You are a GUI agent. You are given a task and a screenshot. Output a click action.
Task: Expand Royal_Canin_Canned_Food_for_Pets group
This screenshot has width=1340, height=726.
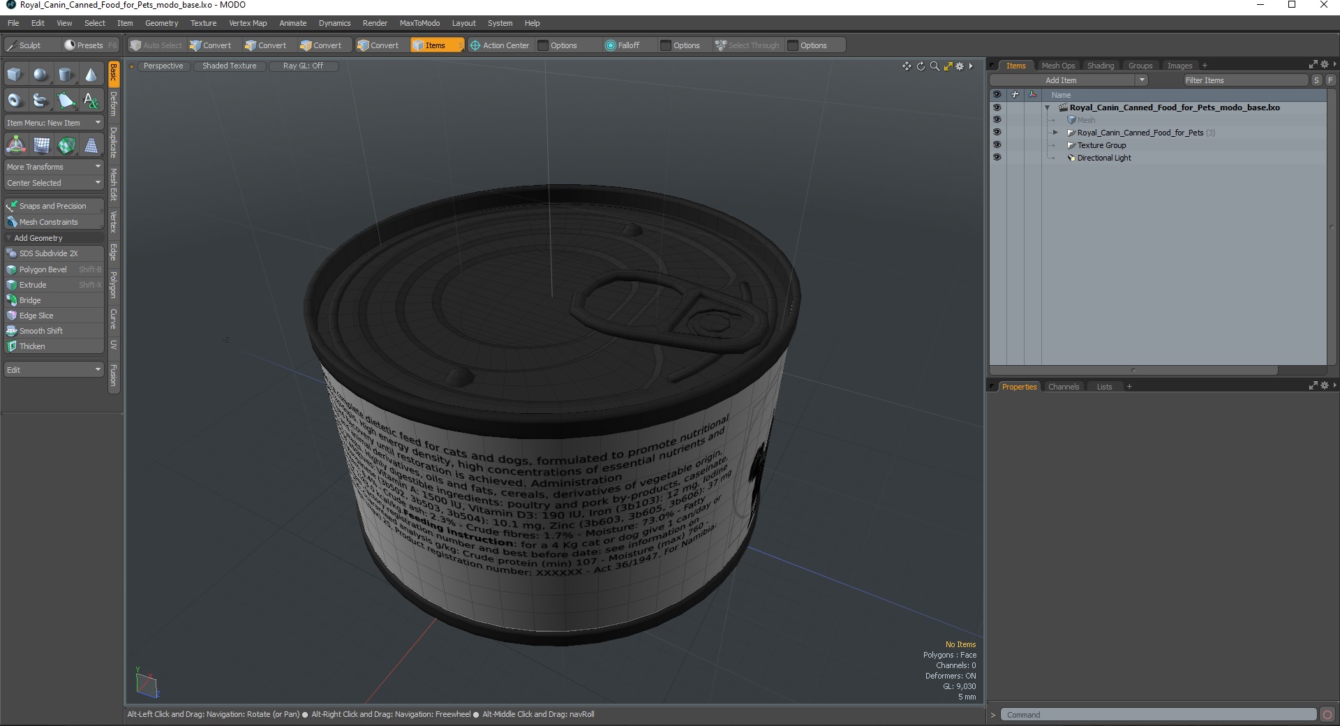click(1055, 132)
